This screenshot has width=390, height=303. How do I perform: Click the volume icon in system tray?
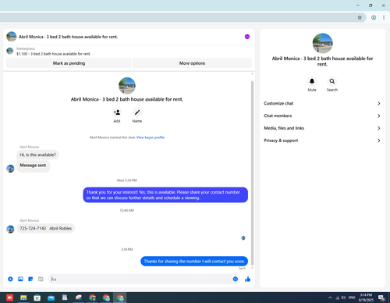pyautogui.click(x=343, y=298)
